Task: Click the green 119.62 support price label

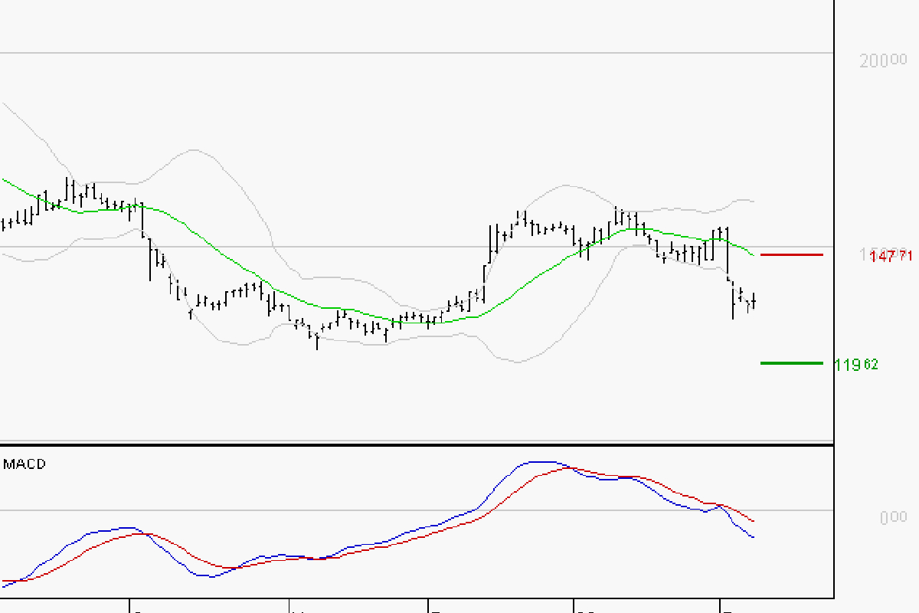Action: click(x=855, y=365)
